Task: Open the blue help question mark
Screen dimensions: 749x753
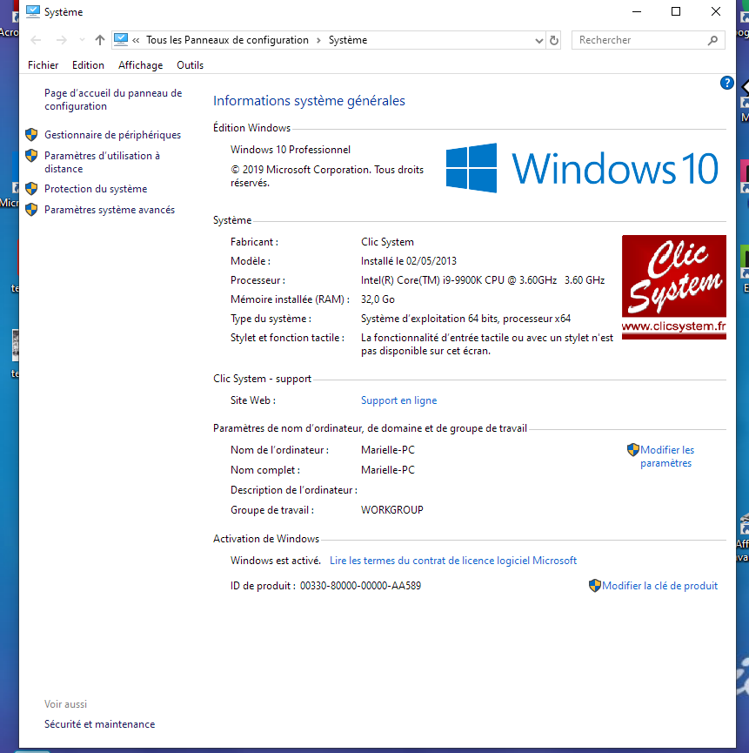Action: click(x=727, y=83)
